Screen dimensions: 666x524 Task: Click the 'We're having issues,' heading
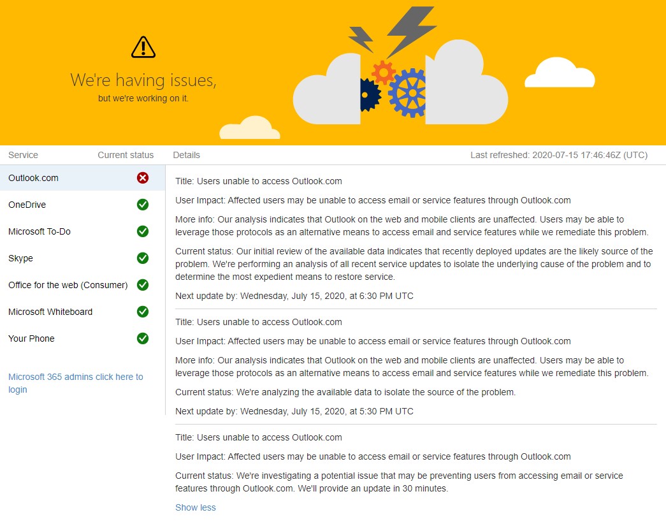click(x=143, y=80)
